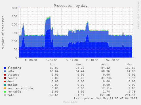Click zombie maximum value 5.95
141x105 pixels.
tap(132, 78)
